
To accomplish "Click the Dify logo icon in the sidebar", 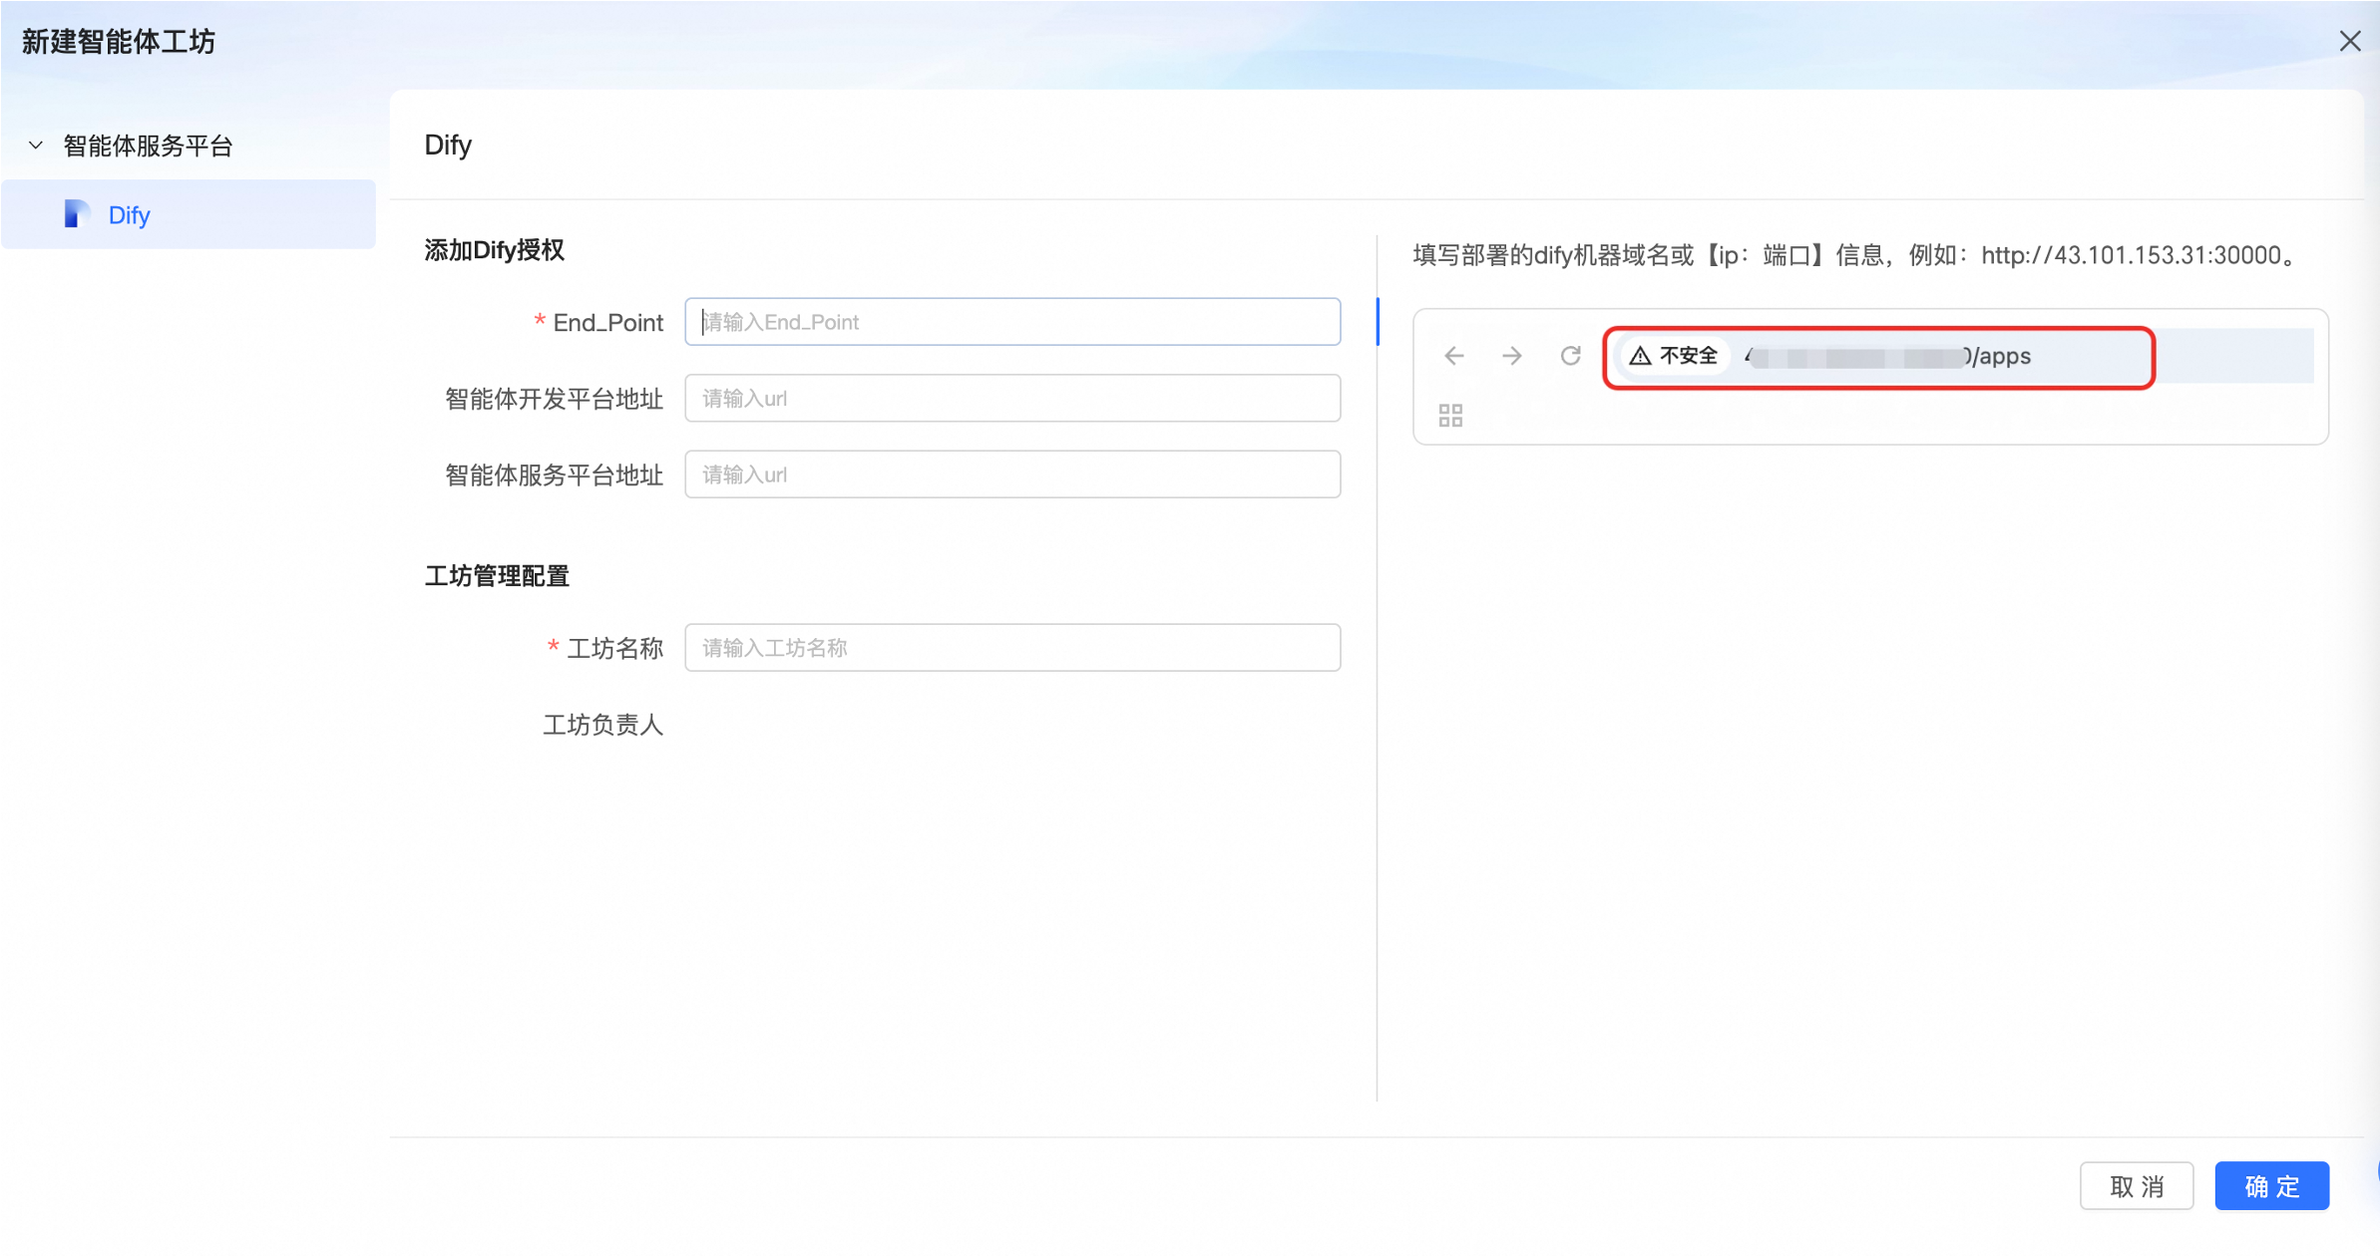I will pyautogui.click(x=77, y=214).
